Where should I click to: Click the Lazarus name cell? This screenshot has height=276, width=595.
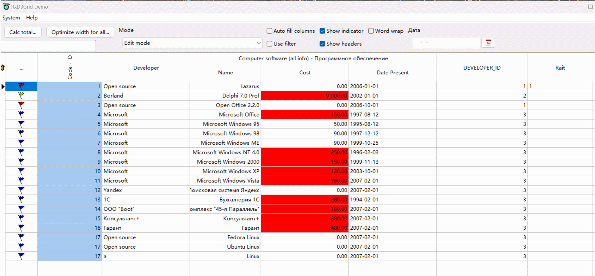225,86
